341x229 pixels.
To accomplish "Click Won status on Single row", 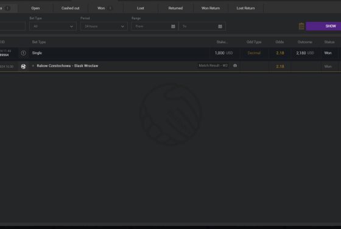I will tap(328, 53).
